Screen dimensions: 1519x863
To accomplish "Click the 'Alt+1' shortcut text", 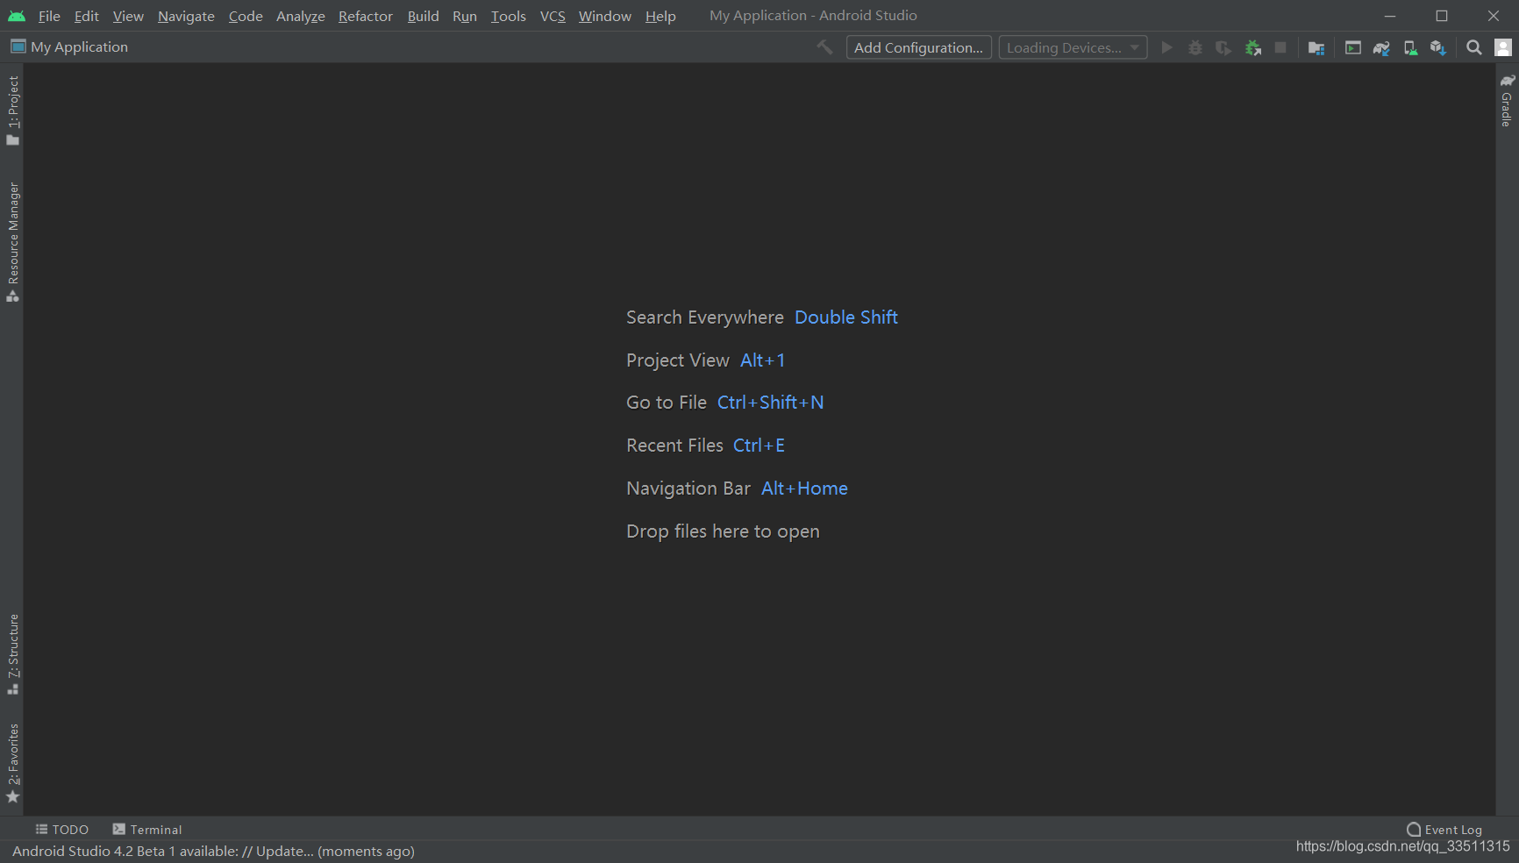I will coord(763,360).
